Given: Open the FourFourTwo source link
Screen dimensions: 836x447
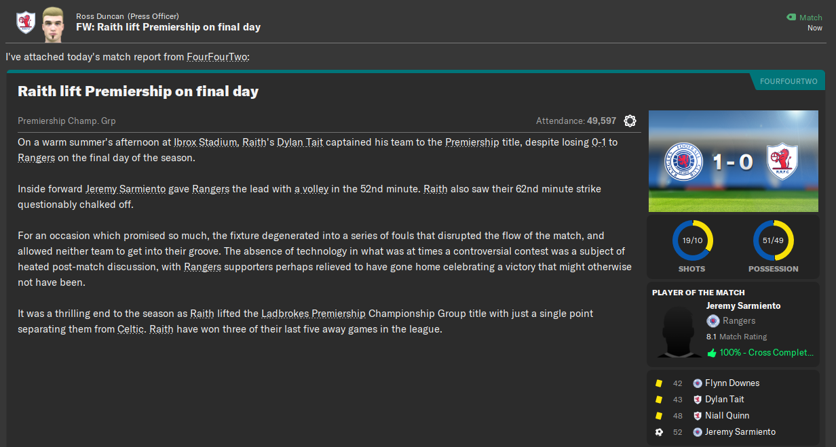Looking at the screenshot, I should (x=216, y=58).
